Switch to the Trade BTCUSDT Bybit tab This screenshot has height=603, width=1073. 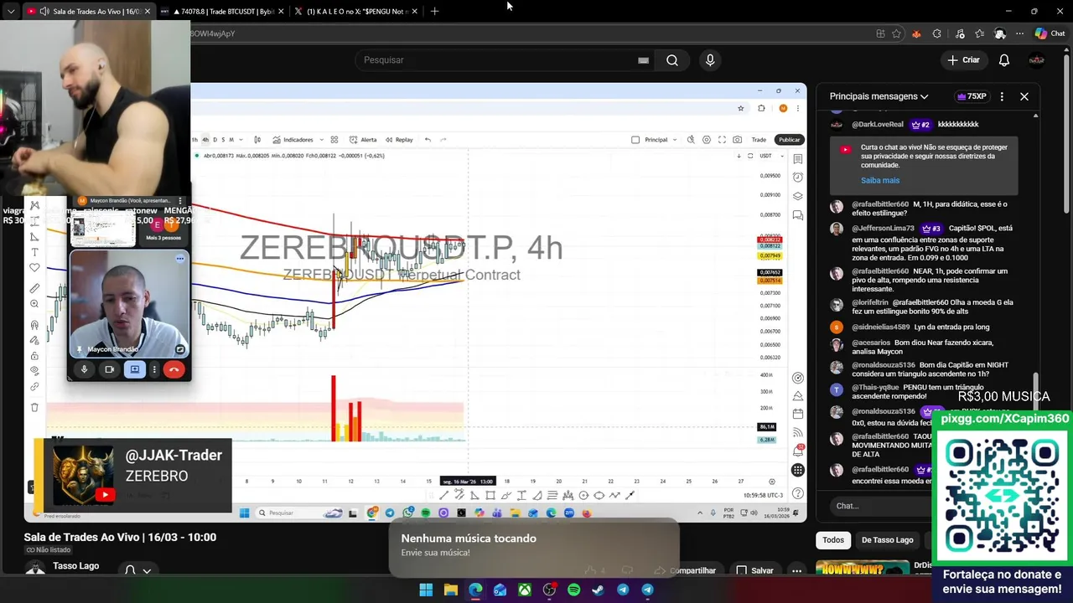tap(220, 11)
